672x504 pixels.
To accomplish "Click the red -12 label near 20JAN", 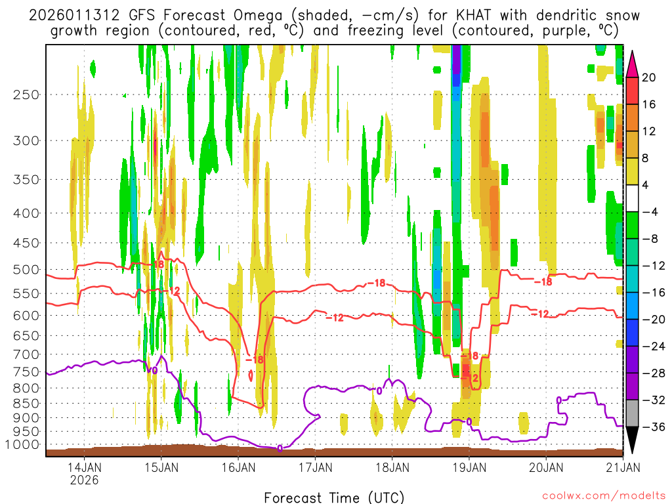I will coord(540,314).
